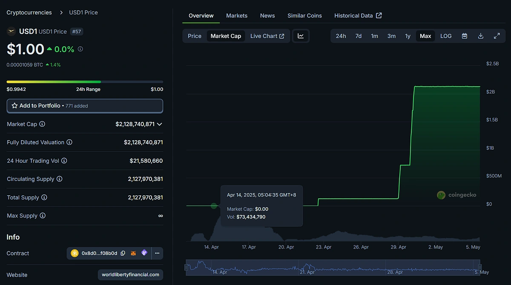Click the #57 rank badge

pos(76,31)
